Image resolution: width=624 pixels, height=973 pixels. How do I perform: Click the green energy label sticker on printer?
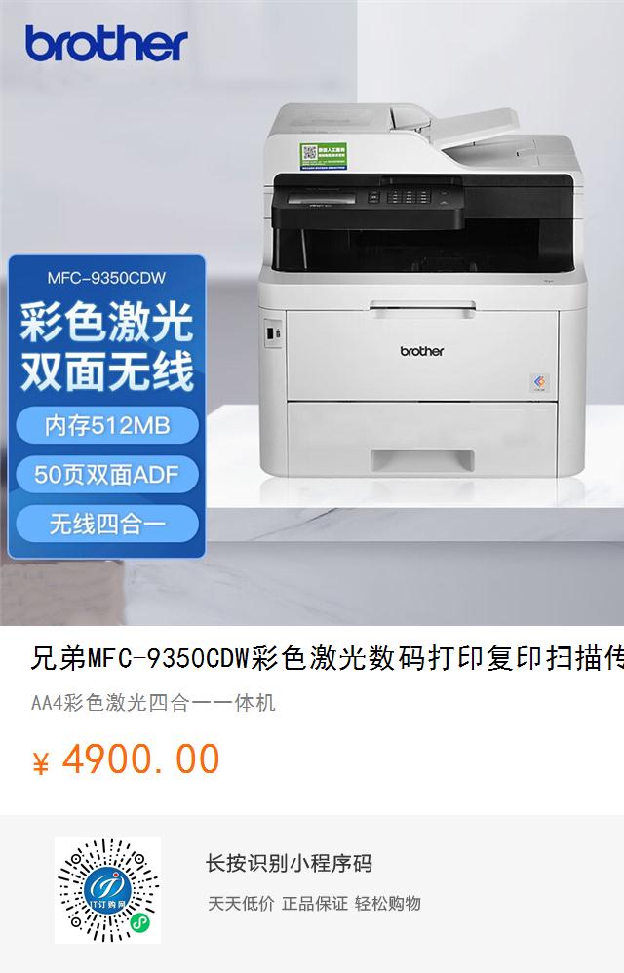323,156
